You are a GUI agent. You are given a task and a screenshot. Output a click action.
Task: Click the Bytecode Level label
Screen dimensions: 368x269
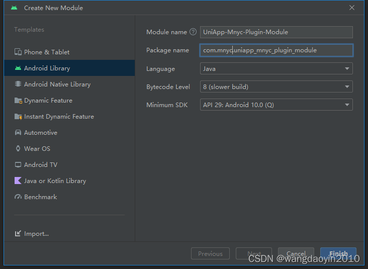(168, 87)
